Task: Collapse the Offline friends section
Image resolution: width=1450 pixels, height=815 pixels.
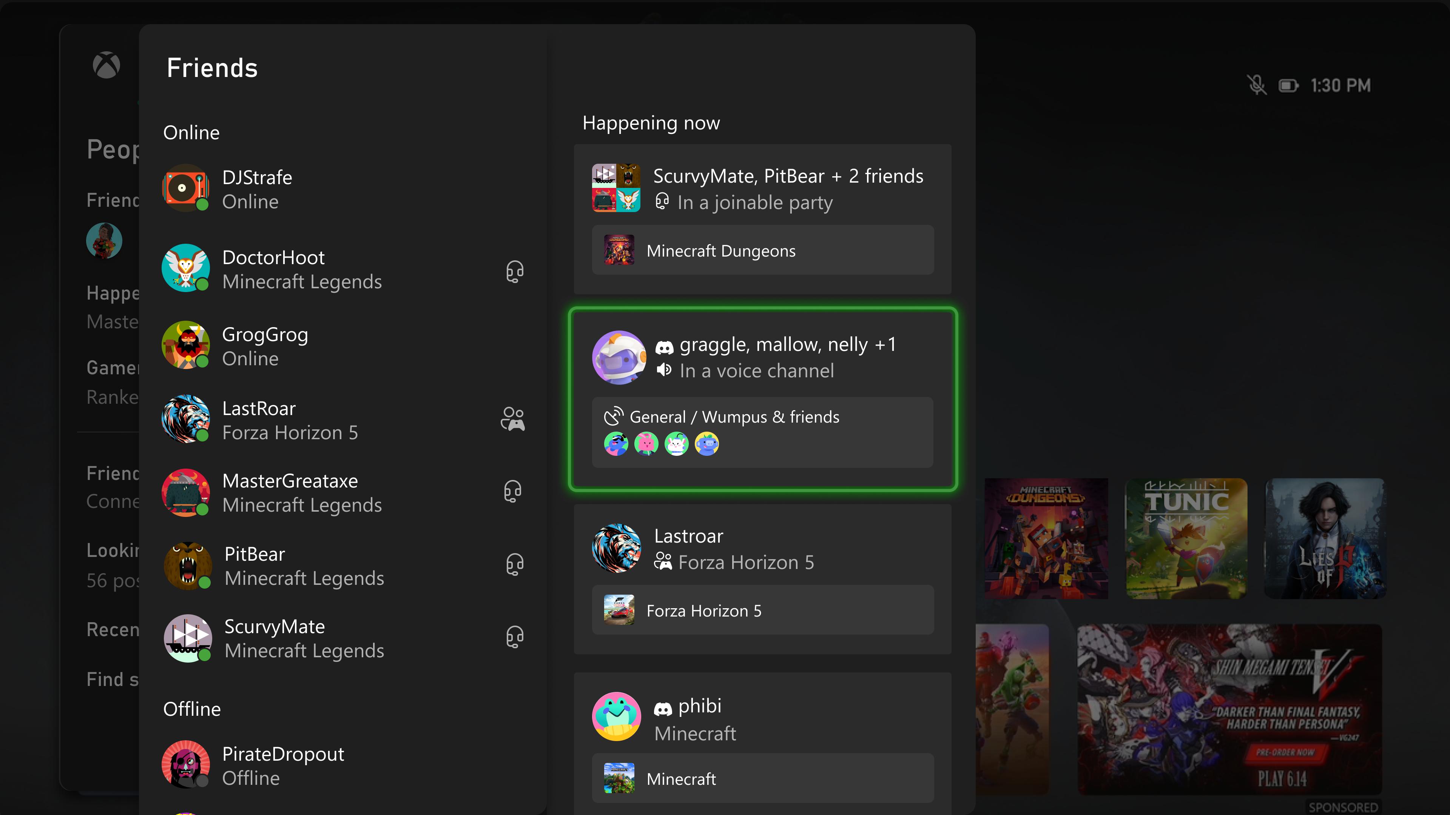Action: 192,709
